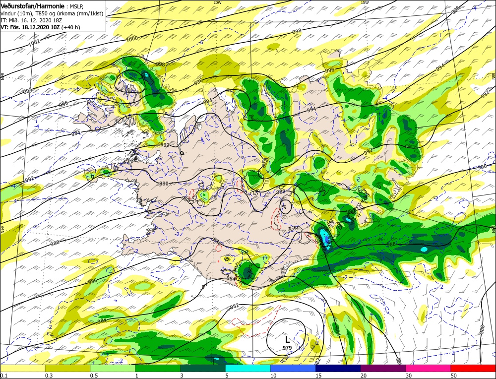Select the 20W longitude label
Viewport: 496px width, 379px height.
pos(217,2)
